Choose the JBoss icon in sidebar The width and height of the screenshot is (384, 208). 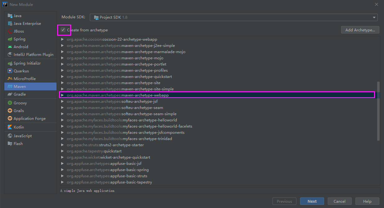click(10, 31)
